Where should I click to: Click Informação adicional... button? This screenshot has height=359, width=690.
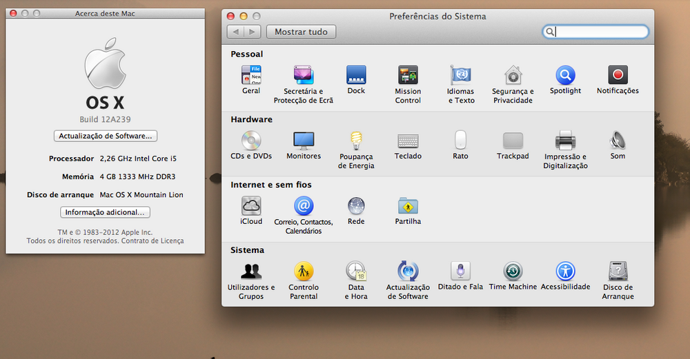click(105, 212)
